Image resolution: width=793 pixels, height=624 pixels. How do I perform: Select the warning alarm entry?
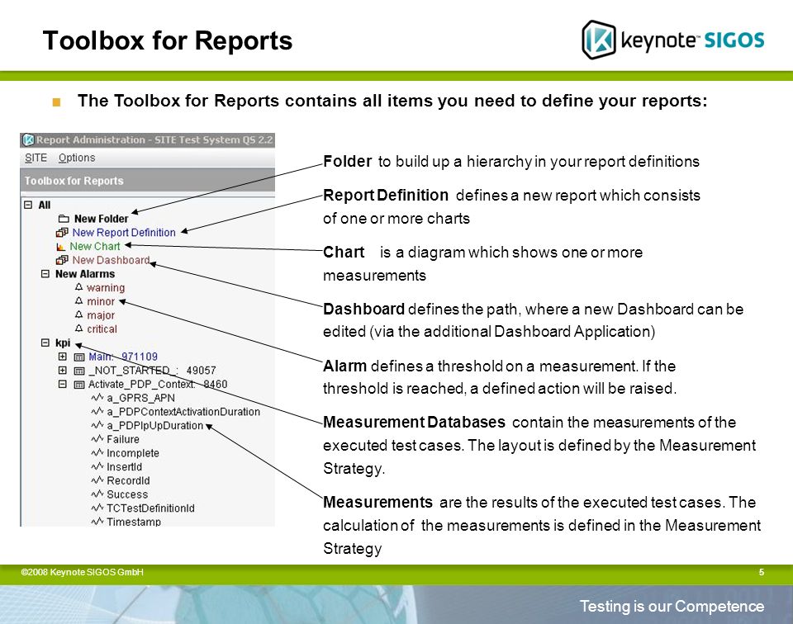click(105, 287)
